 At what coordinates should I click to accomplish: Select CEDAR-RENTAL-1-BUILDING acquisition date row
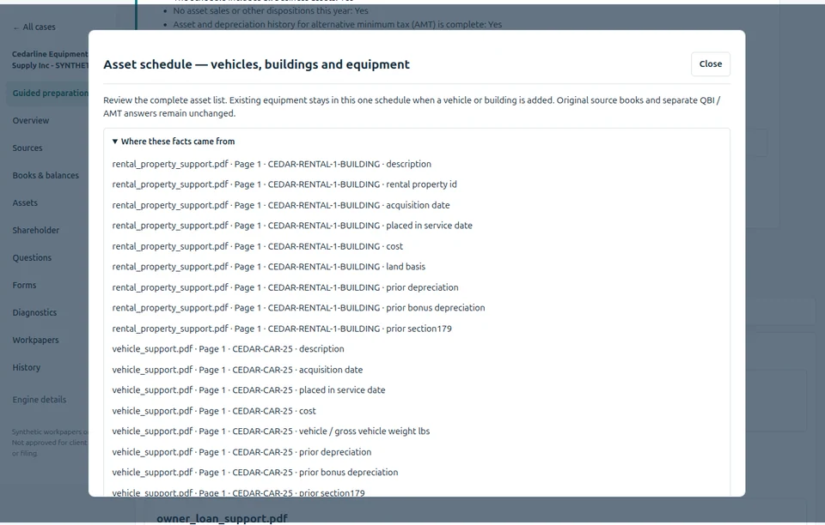(x=281, y=205)
